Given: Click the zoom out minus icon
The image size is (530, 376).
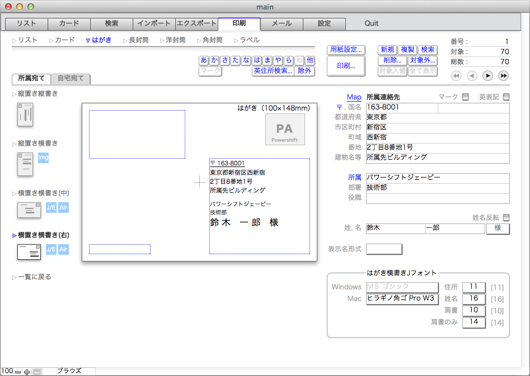Looking at the screenshot, I should coord(18,372).
